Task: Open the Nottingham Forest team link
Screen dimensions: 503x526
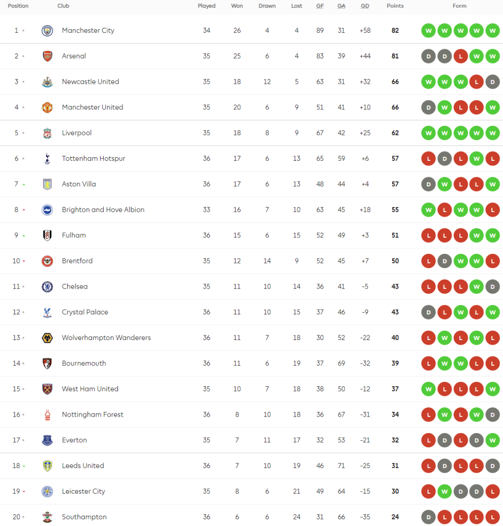Action: coord(92,415)
